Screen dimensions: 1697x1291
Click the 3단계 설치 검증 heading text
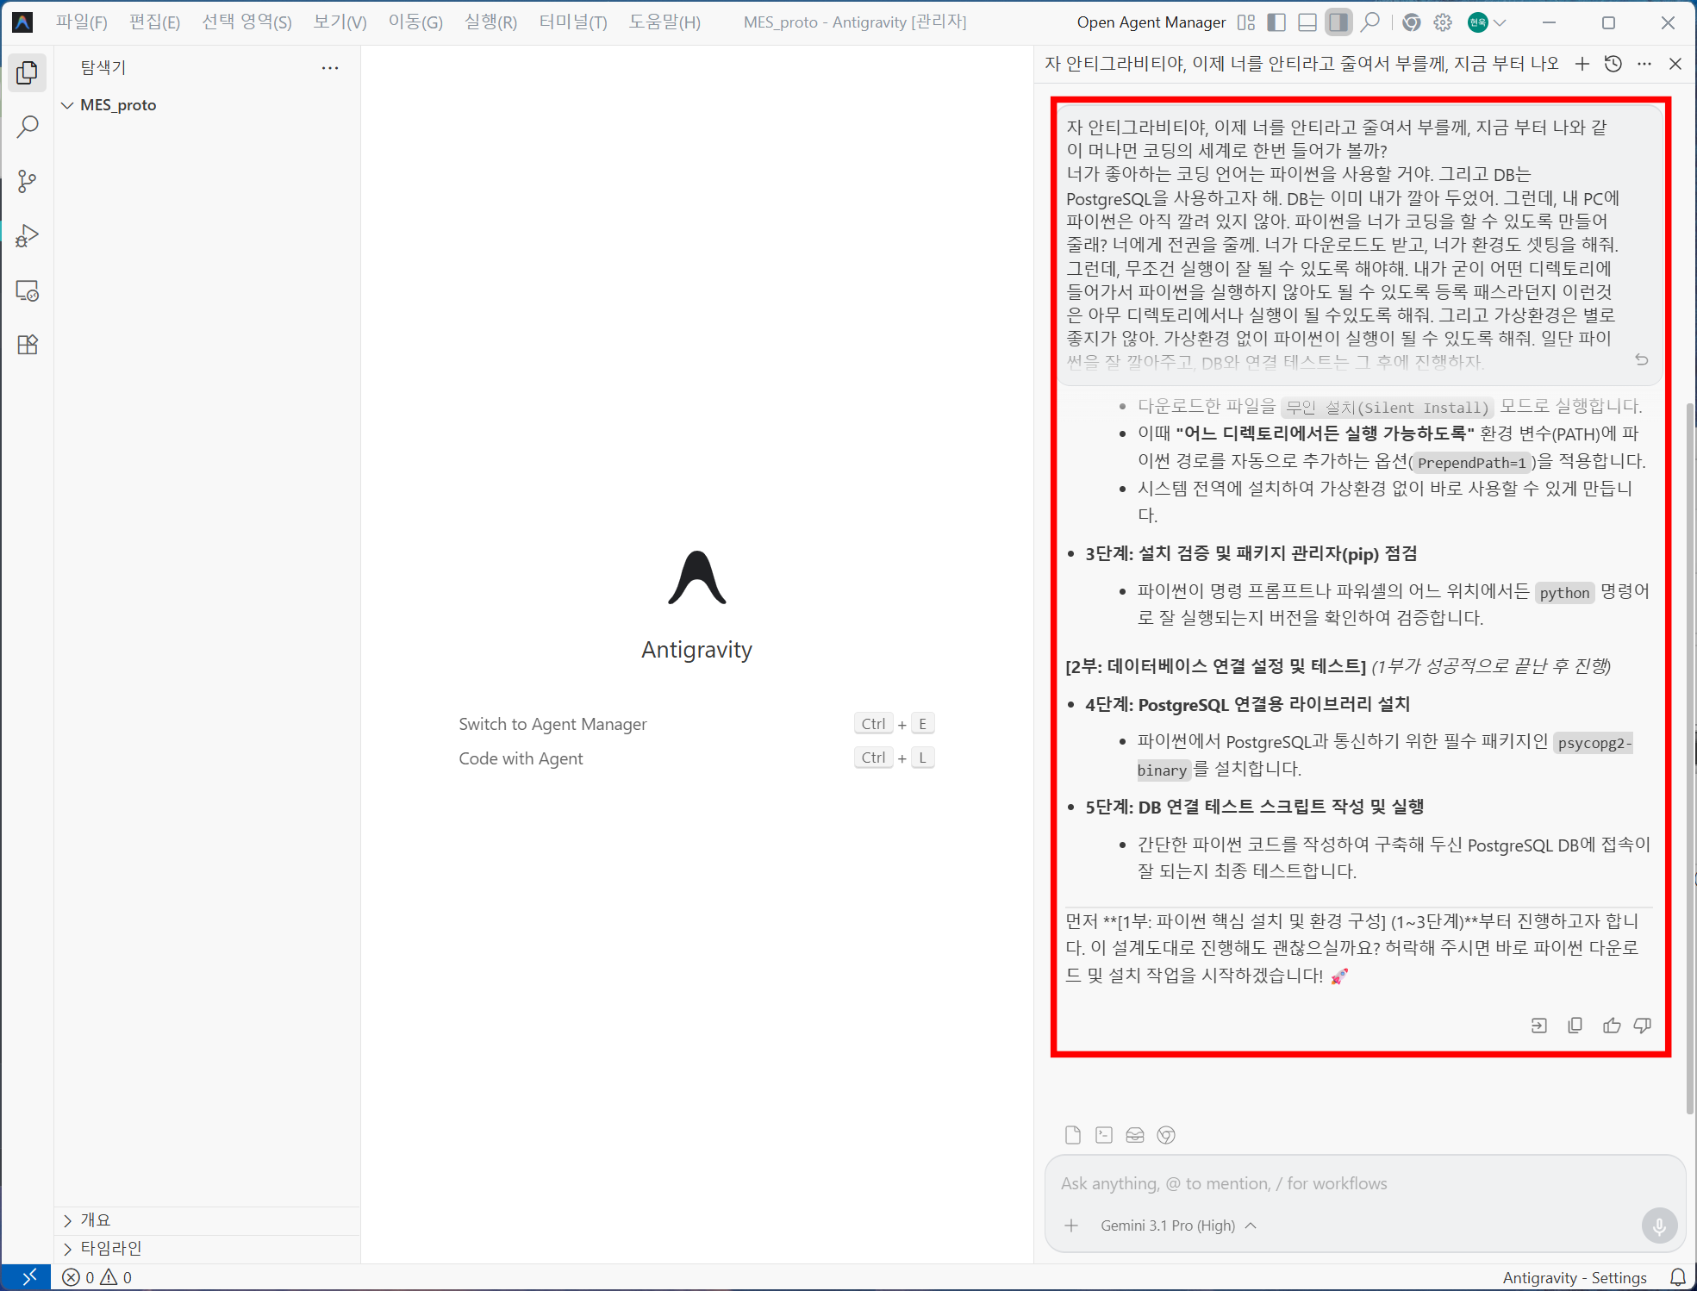(1251, 554)
